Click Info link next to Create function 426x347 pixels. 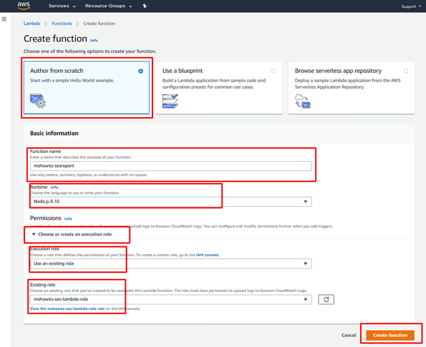tap(94, 40)
